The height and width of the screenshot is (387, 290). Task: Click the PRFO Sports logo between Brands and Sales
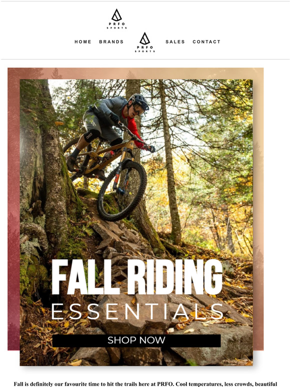pyautogui.click(x=144, y=42)
